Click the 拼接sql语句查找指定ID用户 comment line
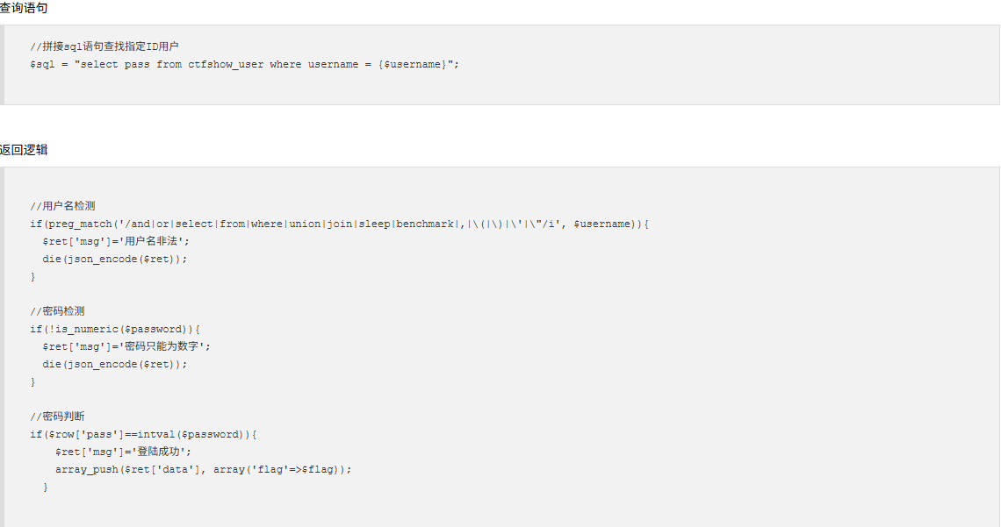This screenshot has width=1001, height=527. coord(104,46)
